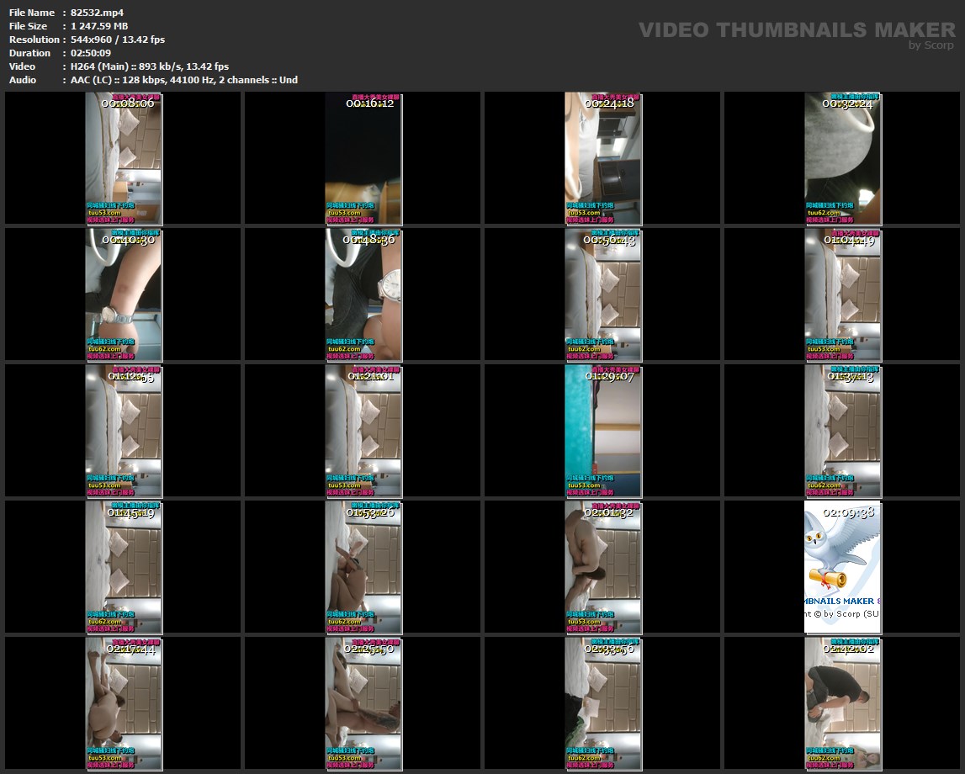Screen dimensions: 965x774
Task: Open the owl logo frame at 02:09:38
Action: click(843, 567)
